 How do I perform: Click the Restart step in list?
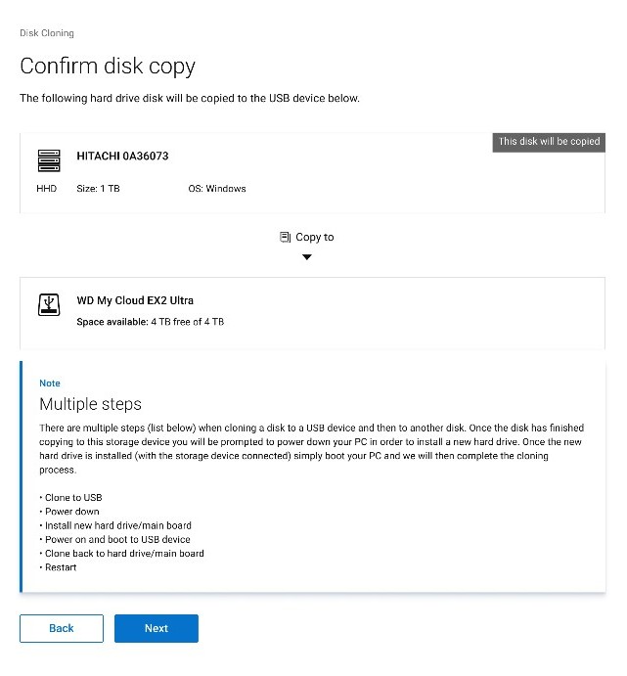pyautogui.click(x=60, y=567)
